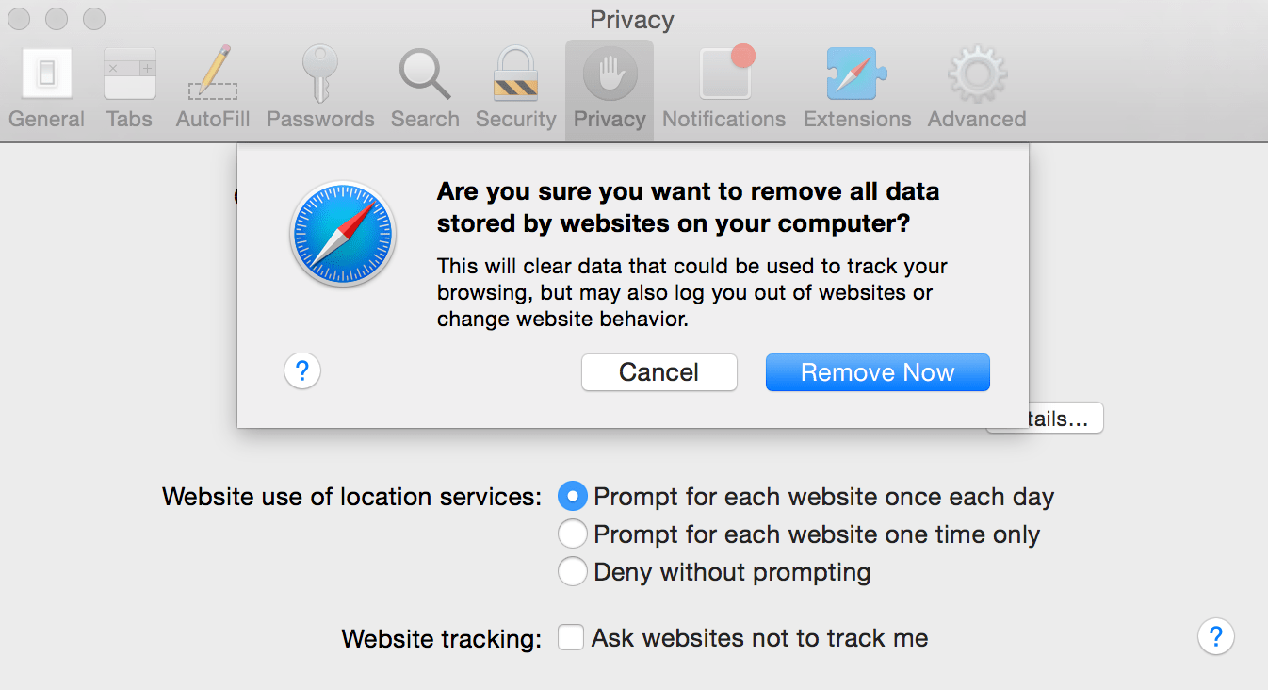Open help for website tracking settings
This screenshot has width=1268, height=690.
pyautogui.click(x=1215, y=637)
